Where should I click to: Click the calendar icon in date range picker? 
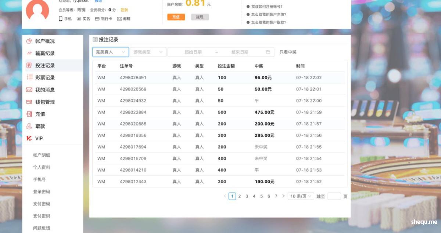[x=268, y=52]
